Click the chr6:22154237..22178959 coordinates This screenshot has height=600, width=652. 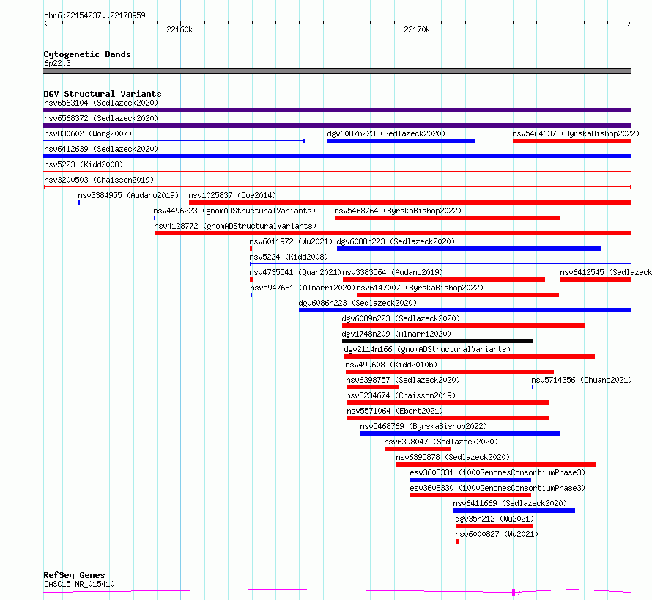click(x=95, y=15)
